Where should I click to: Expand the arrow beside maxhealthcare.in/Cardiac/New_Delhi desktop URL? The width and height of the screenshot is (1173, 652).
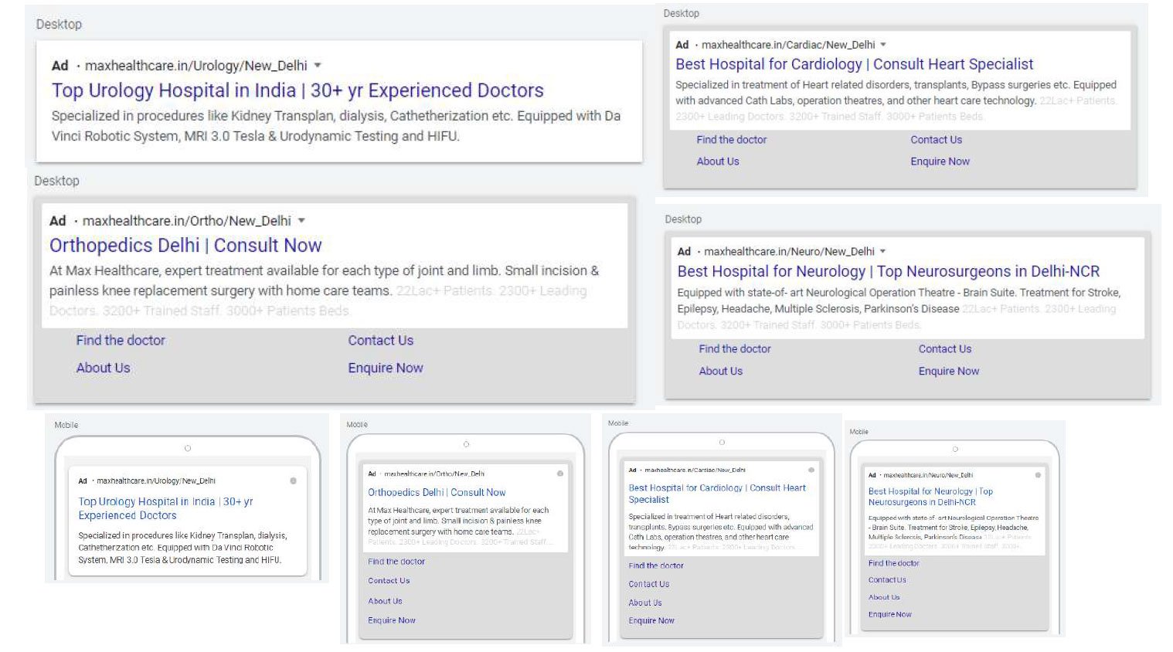(883, 45)
